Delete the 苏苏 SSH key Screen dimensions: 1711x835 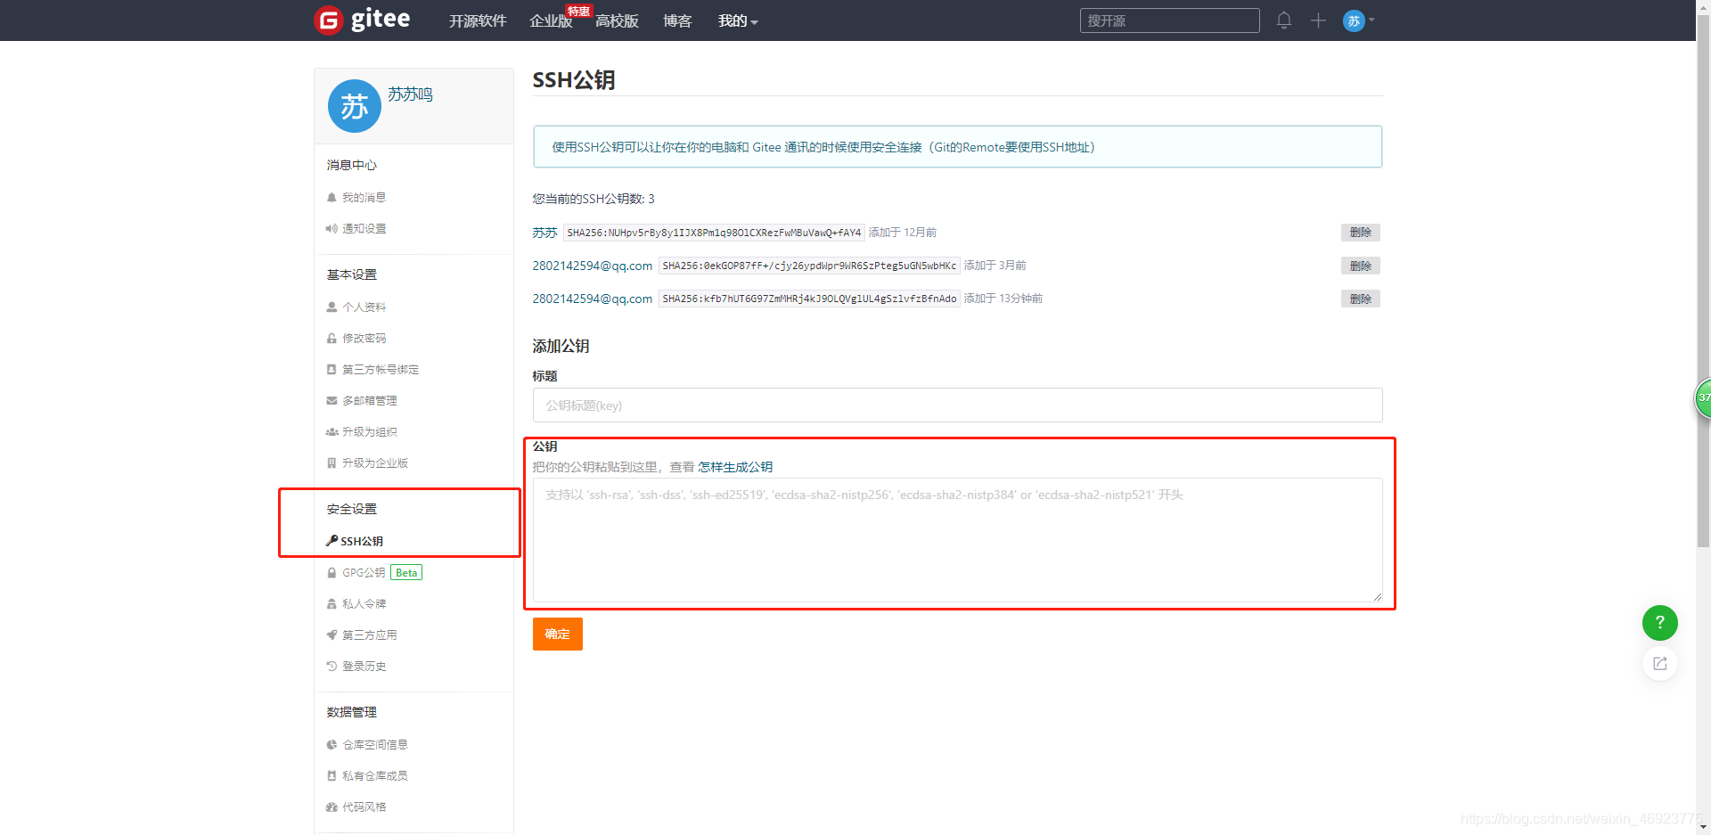1360,233
